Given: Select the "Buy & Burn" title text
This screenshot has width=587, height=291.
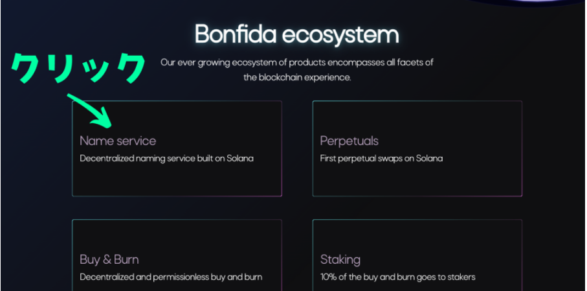Looking at the screenshot, I should point(109,259).
